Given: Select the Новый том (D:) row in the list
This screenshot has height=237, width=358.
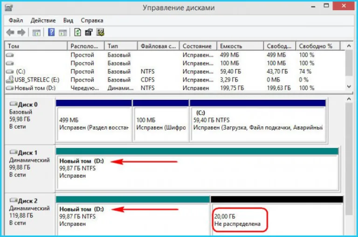Looking at the screenshot, I should point(175,88).
